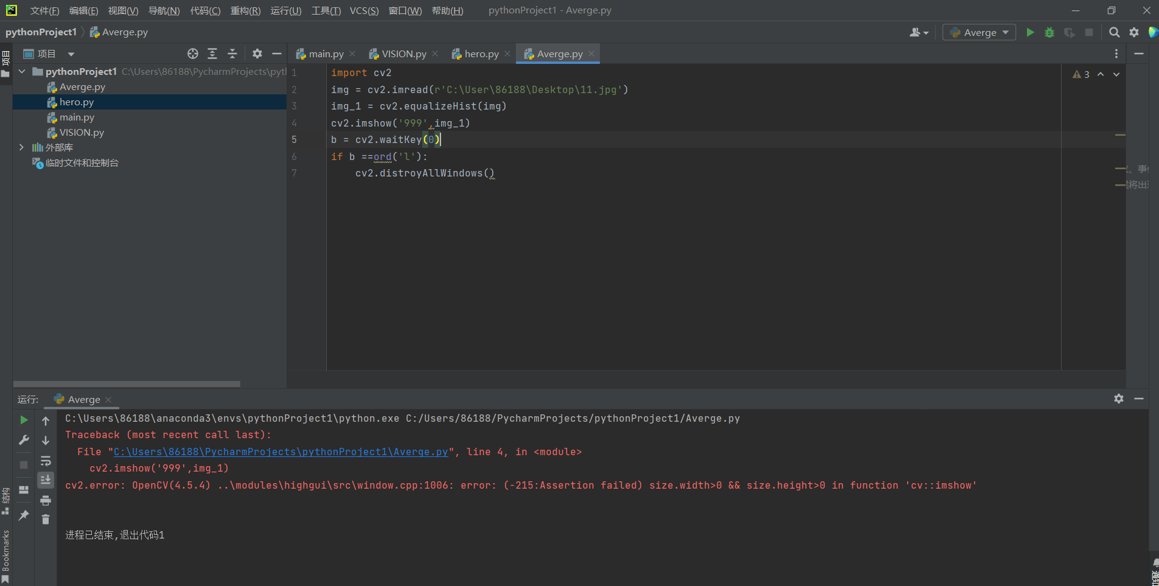Viewport: 1159px width, 586px height.
Task: Open the 编辑(E) menu
Action: pos(83,10)
